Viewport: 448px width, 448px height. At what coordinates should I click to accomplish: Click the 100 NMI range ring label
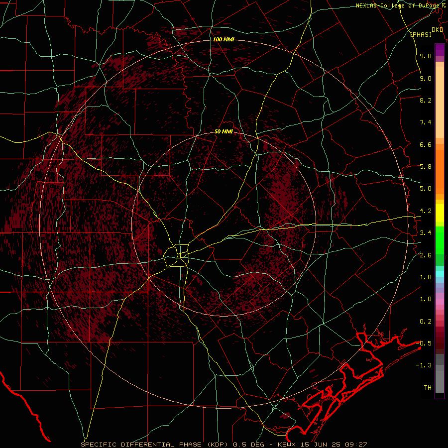click(x=224, y=39)
